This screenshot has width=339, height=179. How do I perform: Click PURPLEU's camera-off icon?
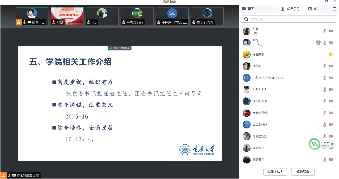331,89
